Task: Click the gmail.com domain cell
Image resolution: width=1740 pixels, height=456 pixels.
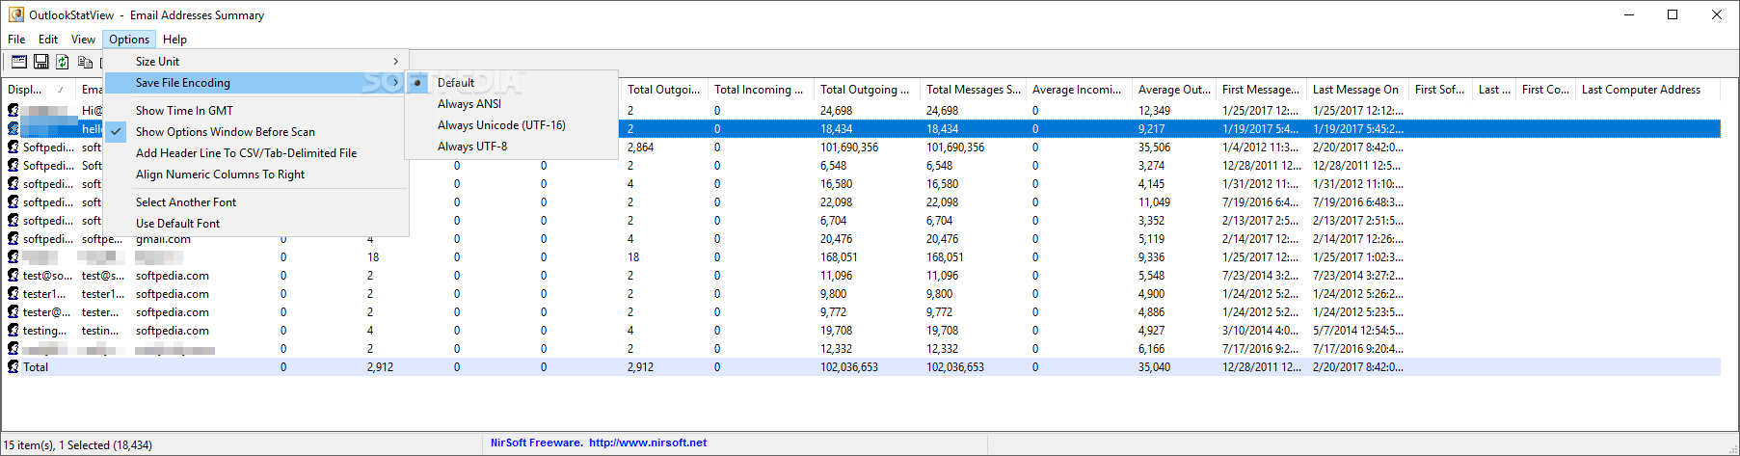Action: coord(163,239)
